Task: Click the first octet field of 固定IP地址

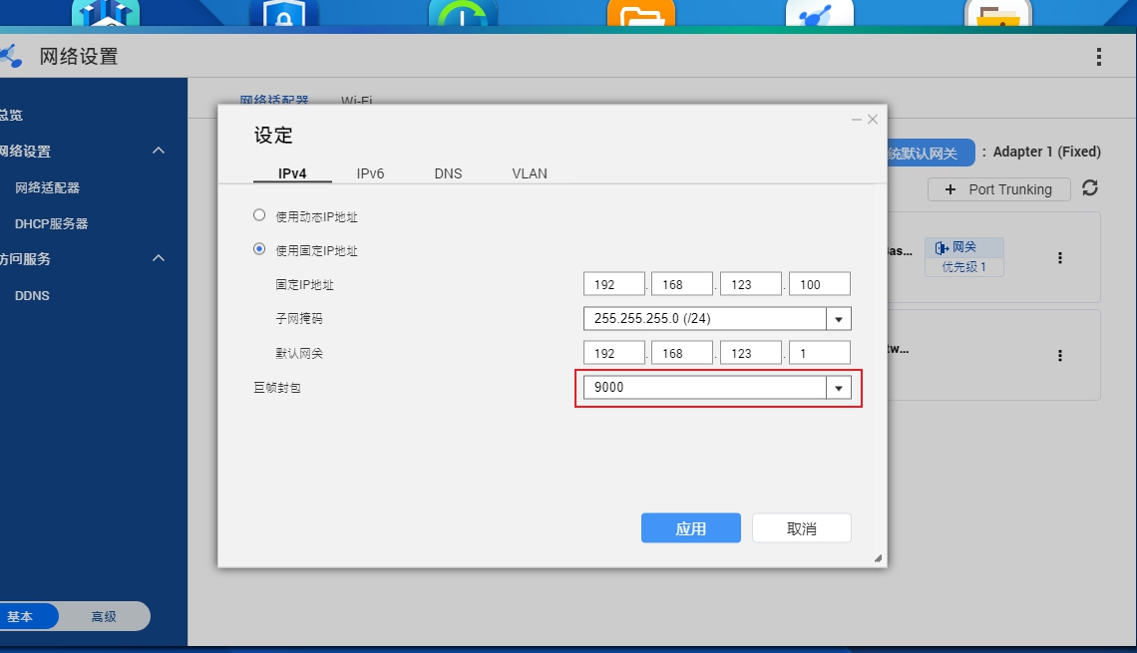Action: click(613, 283)
